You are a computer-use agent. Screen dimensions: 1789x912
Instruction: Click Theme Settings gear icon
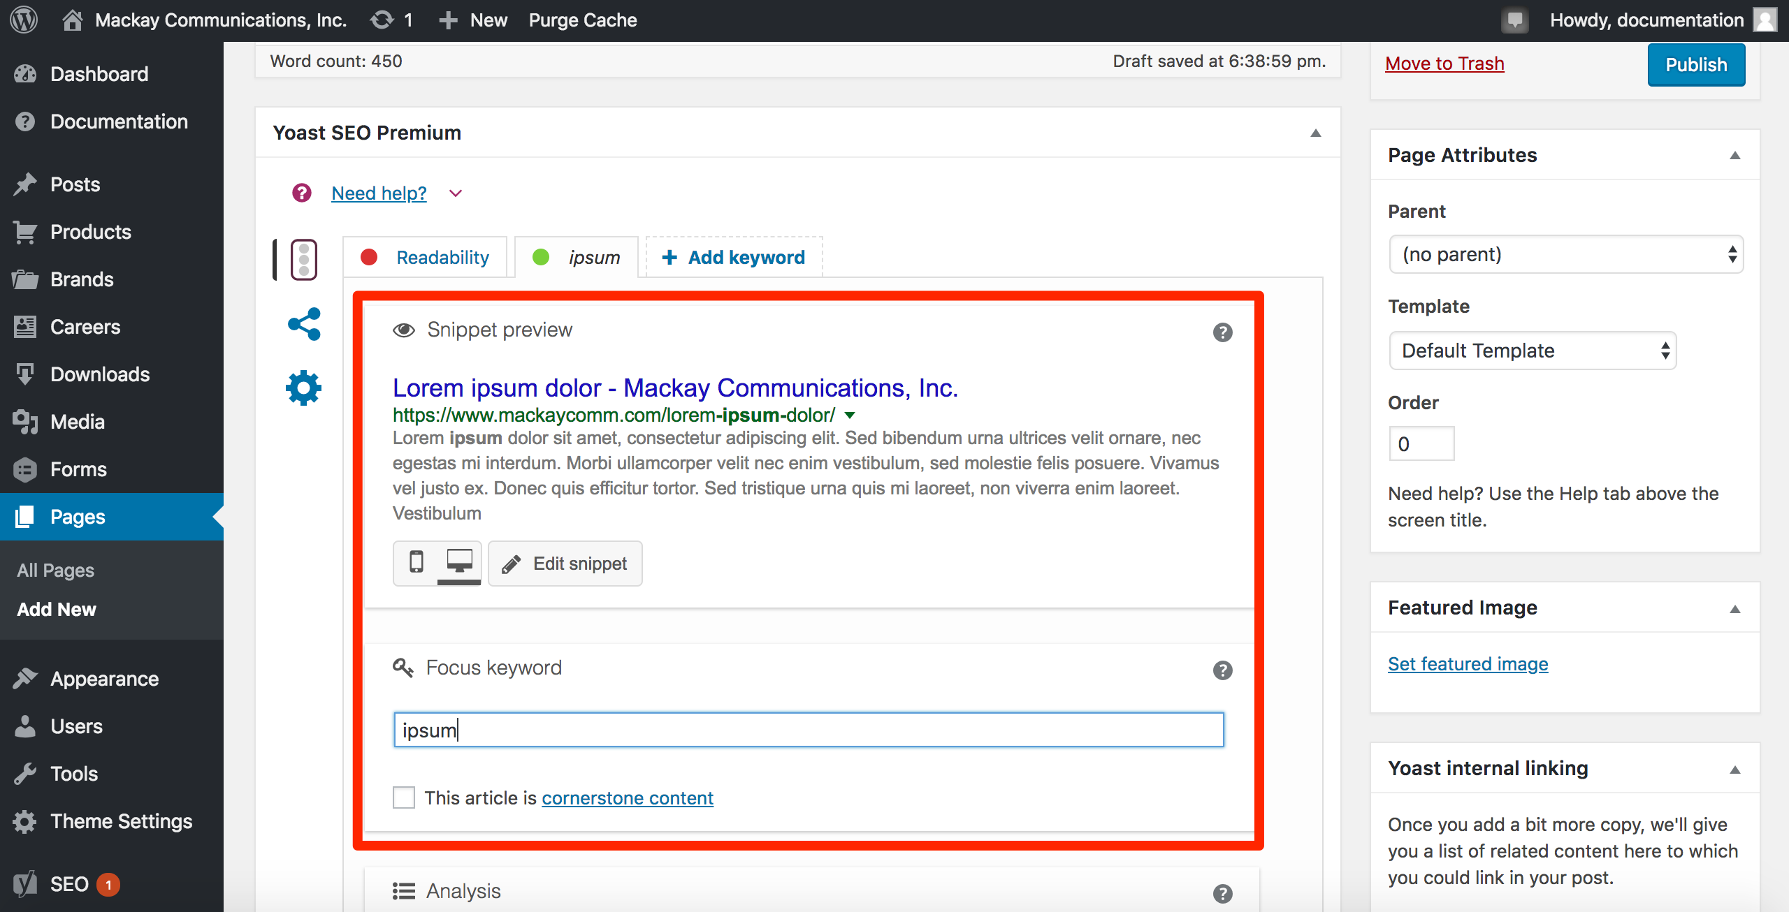click(25, 821)
